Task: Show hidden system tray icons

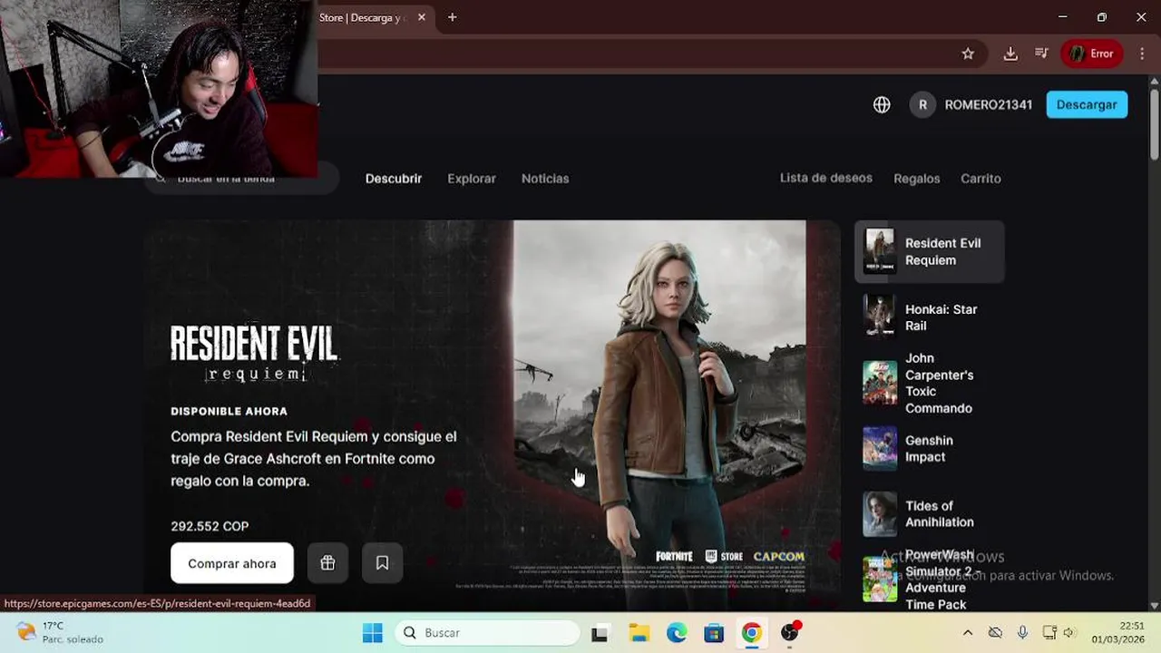Action: (x=968, y=633)
